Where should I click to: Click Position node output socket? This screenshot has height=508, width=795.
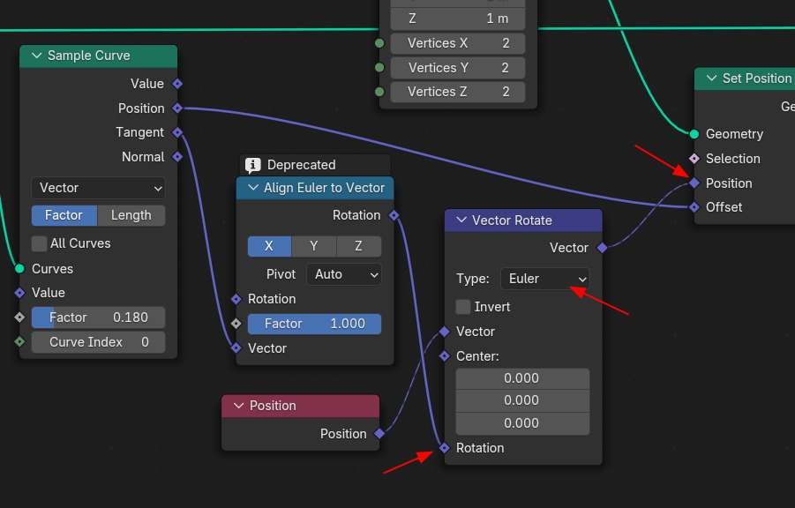point(379,433)
